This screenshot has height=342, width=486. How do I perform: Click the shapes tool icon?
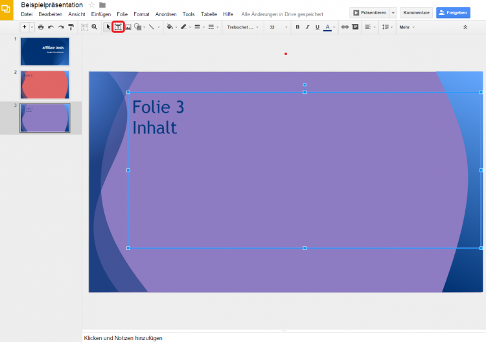click(x=137, y=27)
